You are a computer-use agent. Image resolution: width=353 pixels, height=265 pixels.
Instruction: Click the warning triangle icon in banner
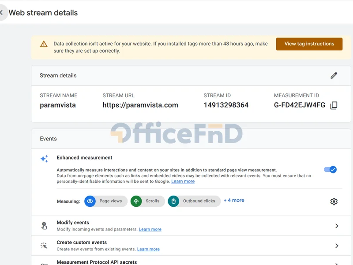coord(44,44)
